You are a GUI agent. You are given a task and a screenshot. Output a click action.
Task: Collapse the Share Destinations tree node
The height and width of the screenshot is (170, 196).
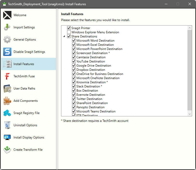[x=64, y=36]
